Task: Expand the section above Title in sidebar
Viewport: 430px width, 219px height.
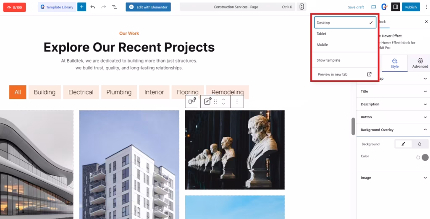Action: point(393,79)
